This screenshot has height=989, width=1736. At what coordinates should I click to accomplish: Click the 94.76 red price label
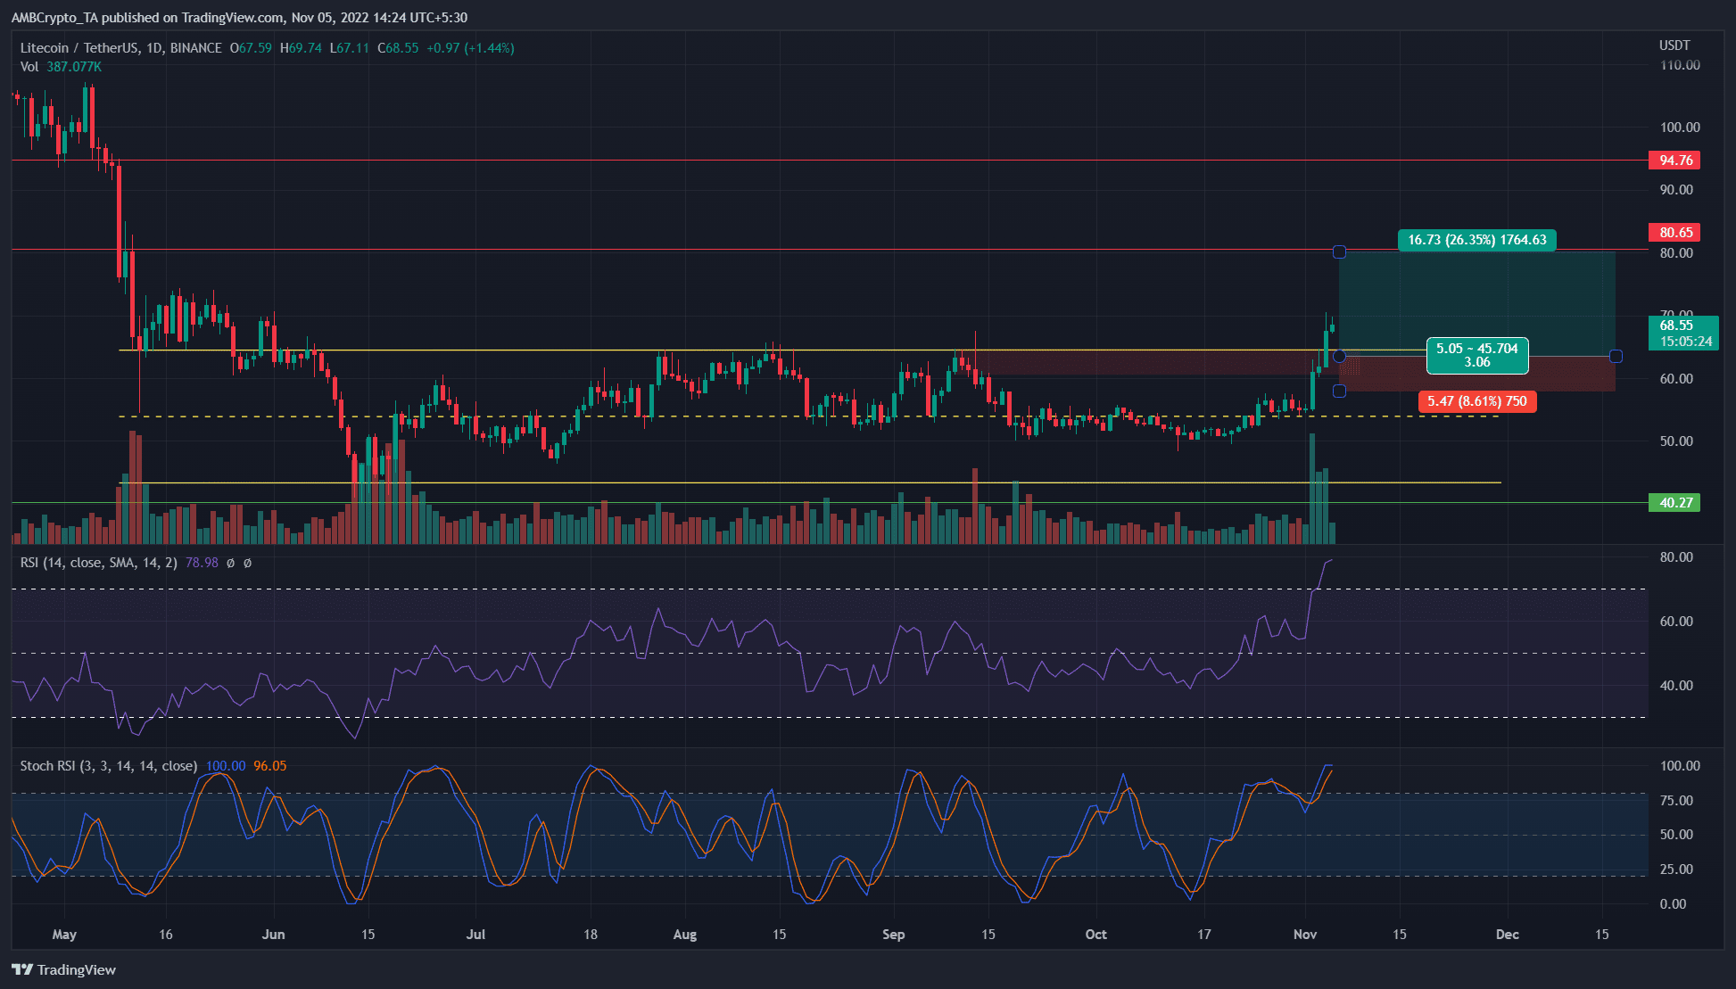coord(1674,161)
